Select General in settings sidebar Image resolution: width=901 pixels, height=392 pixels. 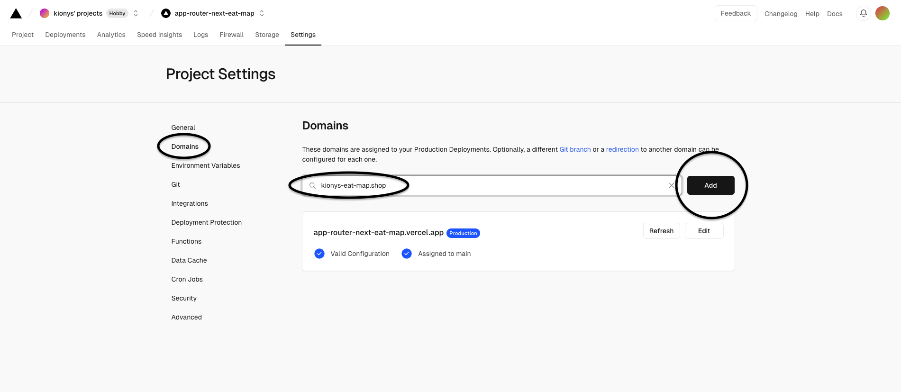click(183, 128)
